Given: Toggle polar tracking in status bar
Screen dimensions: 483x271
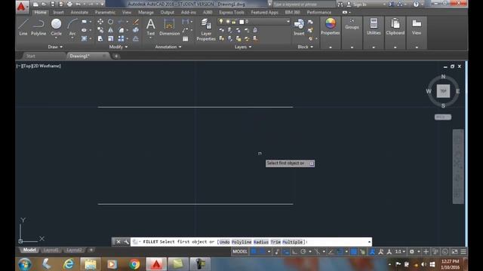Looking at the screenshot, I should (x=303, y=251).
